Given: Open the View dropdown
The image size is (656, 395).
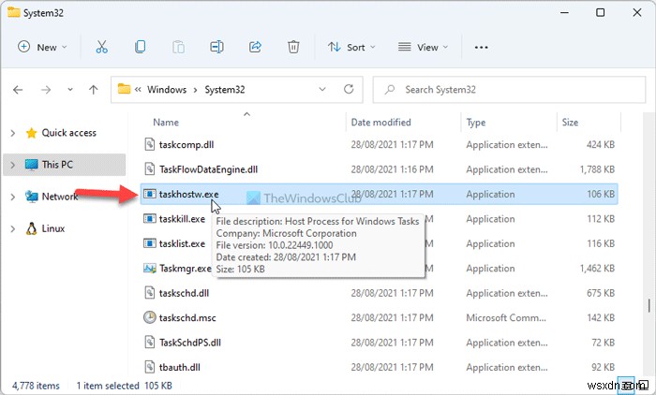Looking at the screenshot, I should coord(423,47).
